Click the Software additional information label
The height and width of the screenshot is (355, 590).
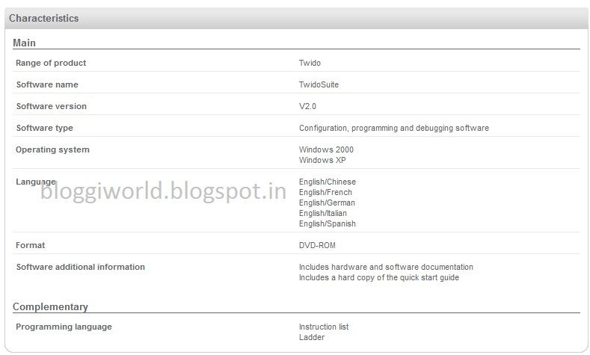pyautogui.click(x=80, y=267)
